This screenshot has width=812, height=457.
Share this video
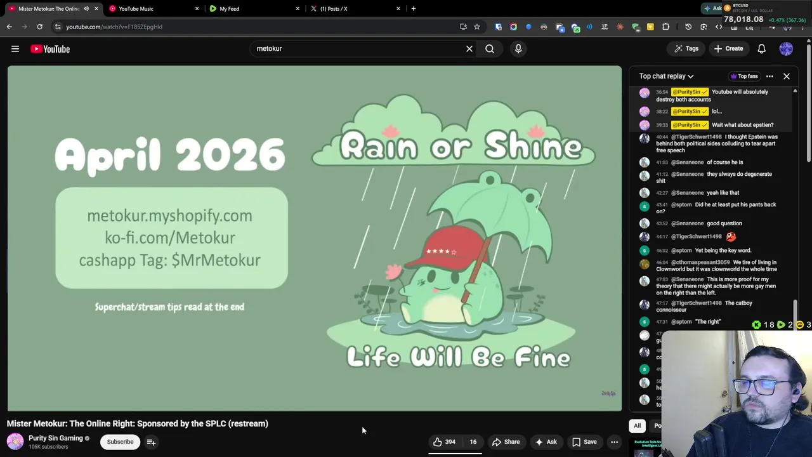[506, 442]
